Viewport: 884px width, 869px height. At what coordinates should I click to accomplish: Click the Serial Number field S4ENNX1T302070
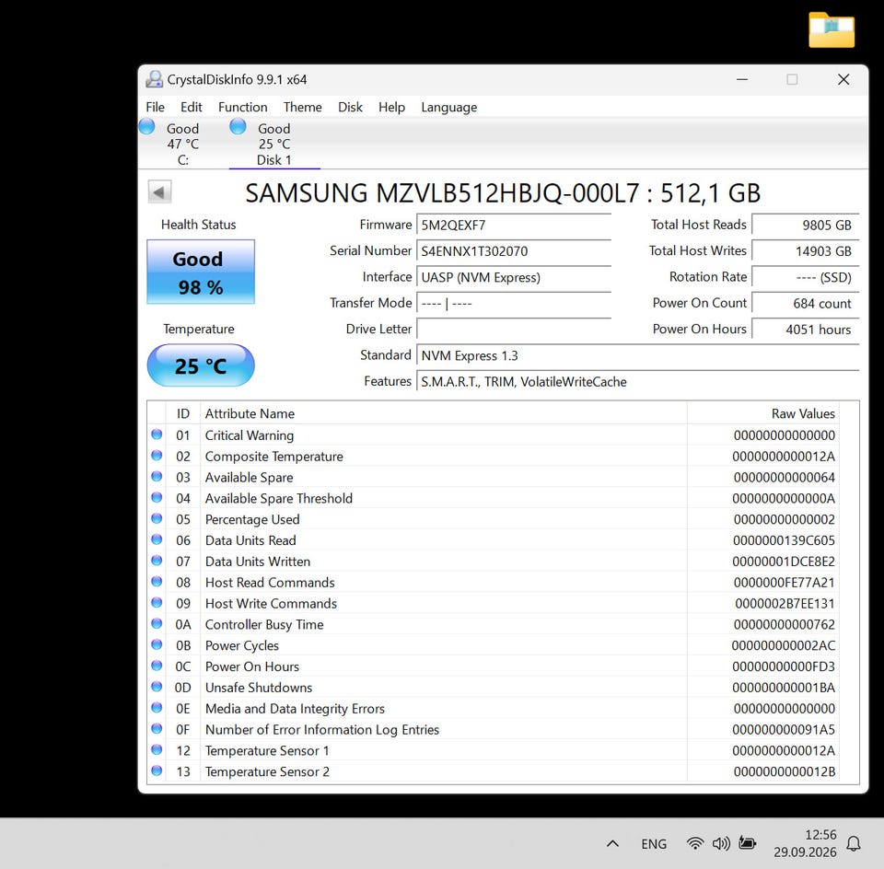coord(514,250)
